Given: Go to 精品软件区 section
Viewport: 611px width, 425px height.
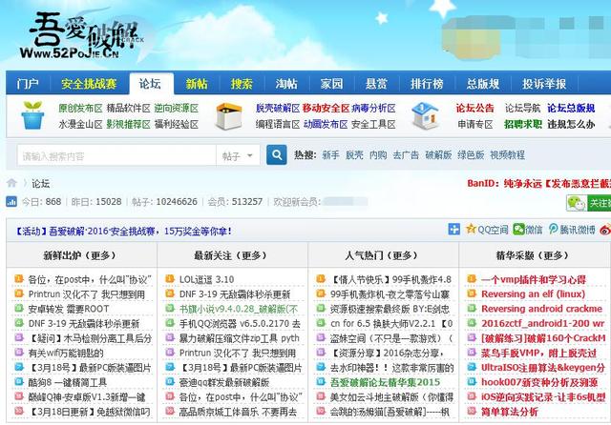Looking at the screenshot, I should pyautogui.click(x=128, y=108).
